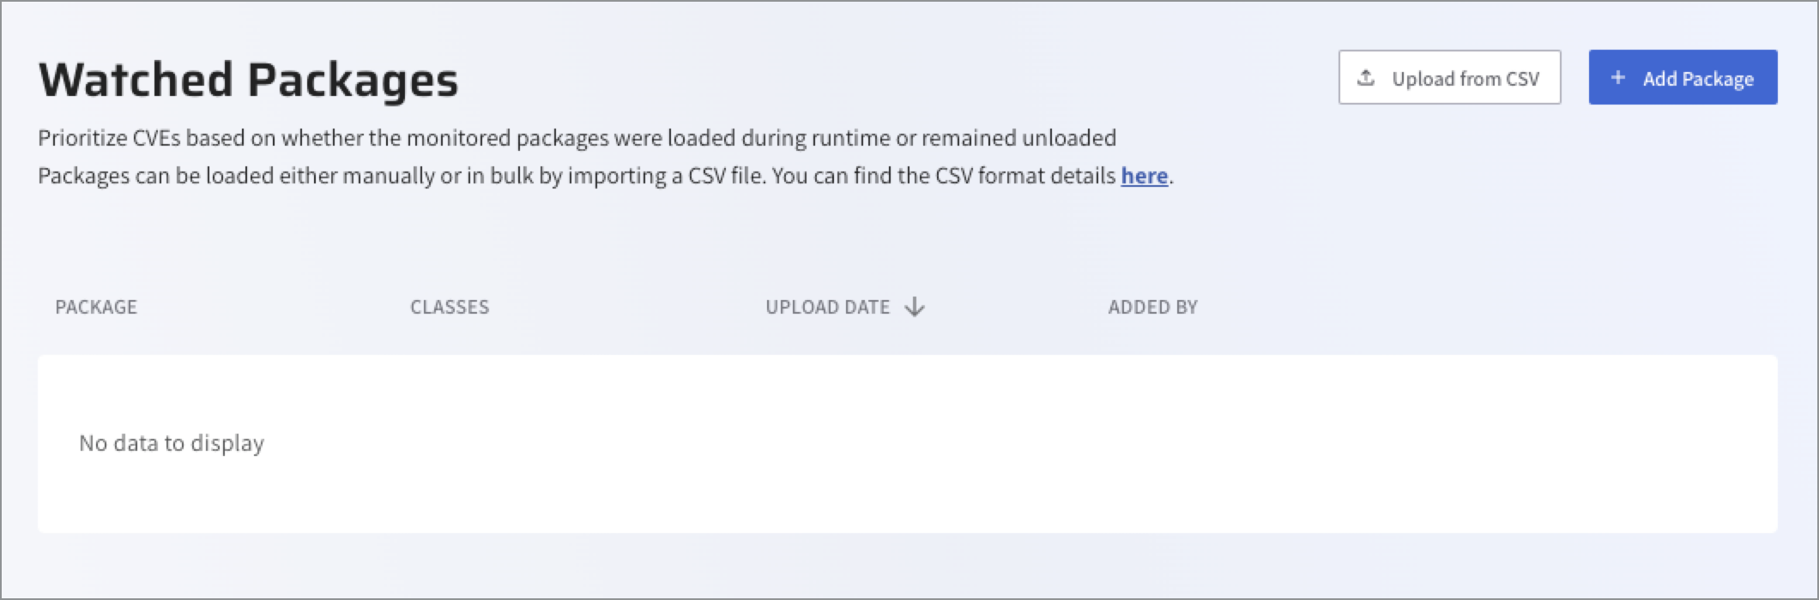Screen dimensions: 1819x600
Task: Click the 'Prioritize CVEs' description line
Action: (x=577, y=138)
